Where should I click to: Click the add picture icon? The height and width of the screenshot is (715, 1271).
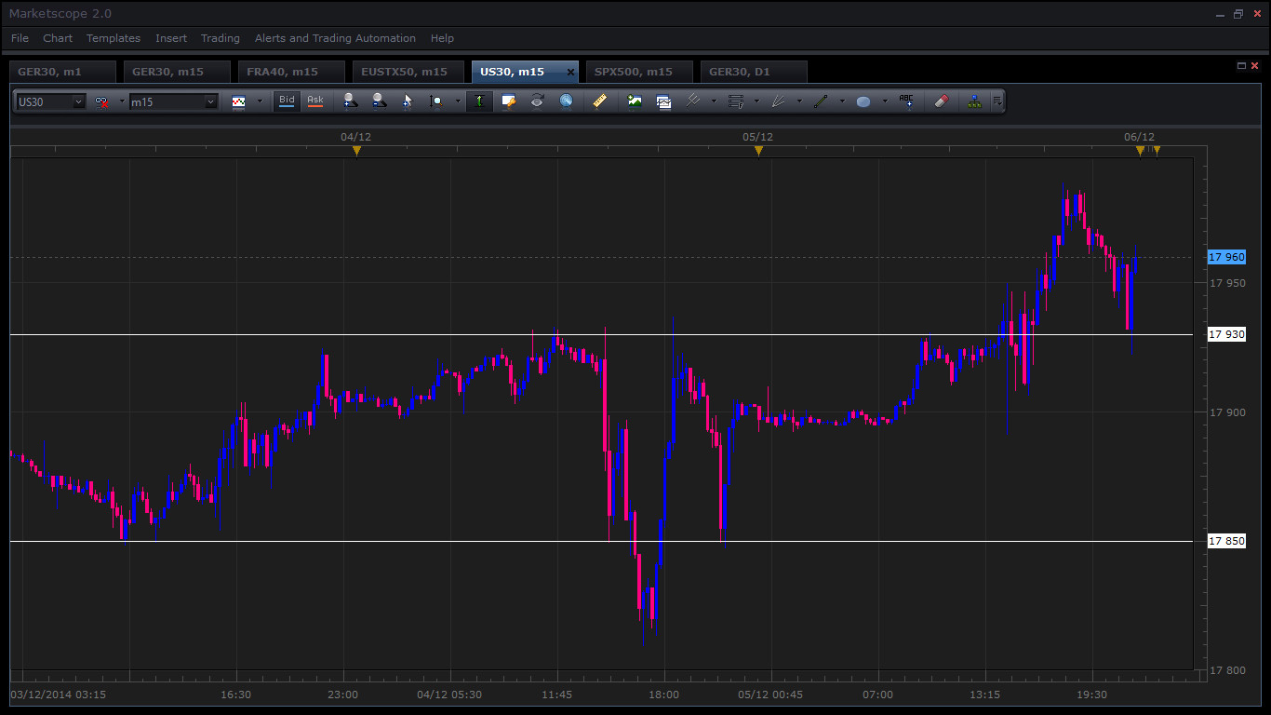pos(635,101)
